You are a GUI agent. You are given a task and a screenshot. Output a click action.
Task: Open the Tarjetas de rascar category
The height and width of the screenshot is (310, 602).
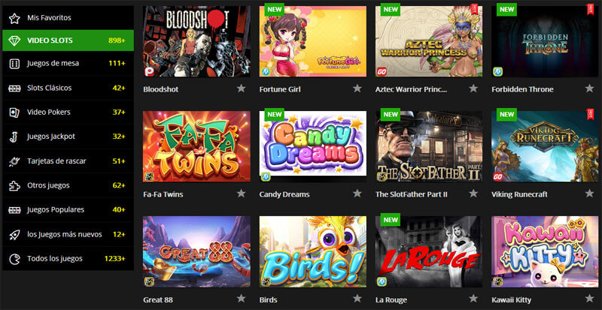click(68, 161)
